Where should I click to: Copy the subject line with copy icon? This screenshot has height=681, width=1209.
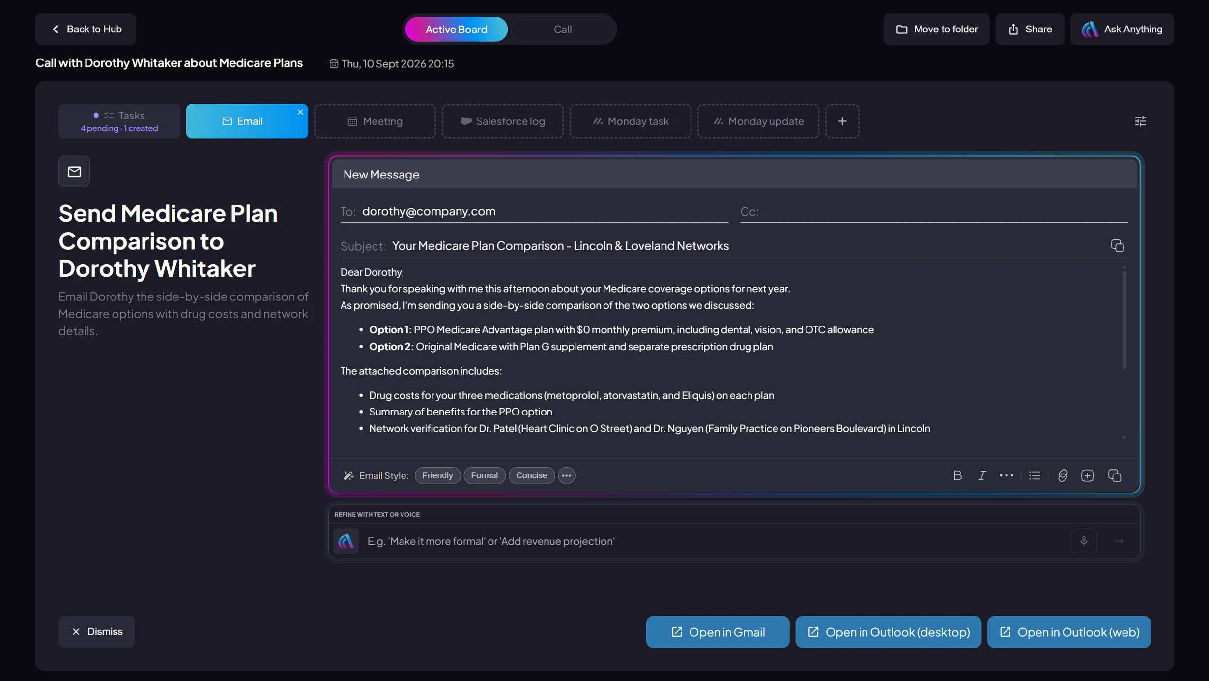(1117, 245)
